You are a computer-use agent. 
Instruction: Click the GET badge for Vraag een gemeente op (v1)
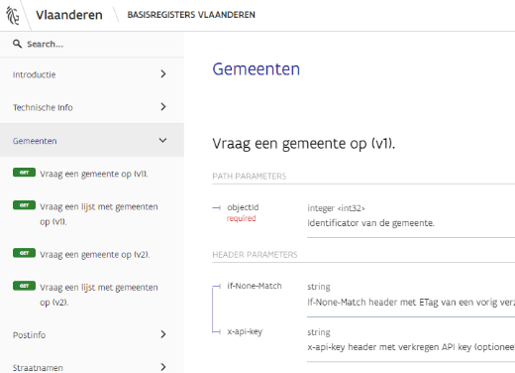(x=24, y=173)
